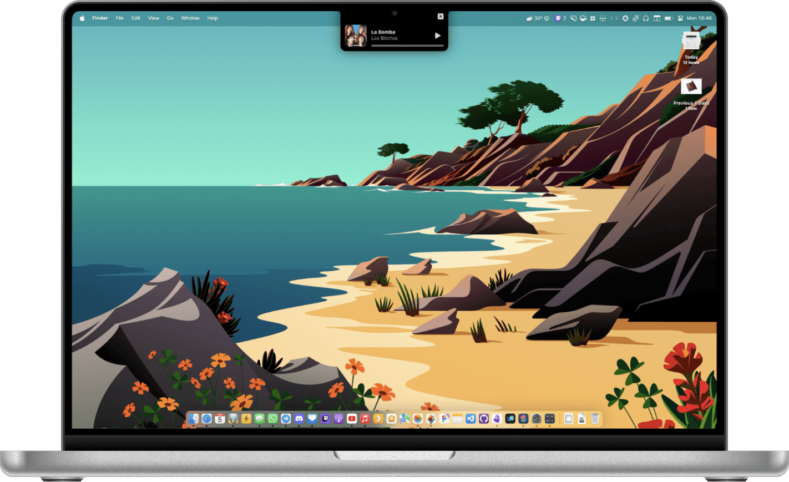
Task: Open the Apple menu
Action: pyautogui.click(x=81, y=18)
